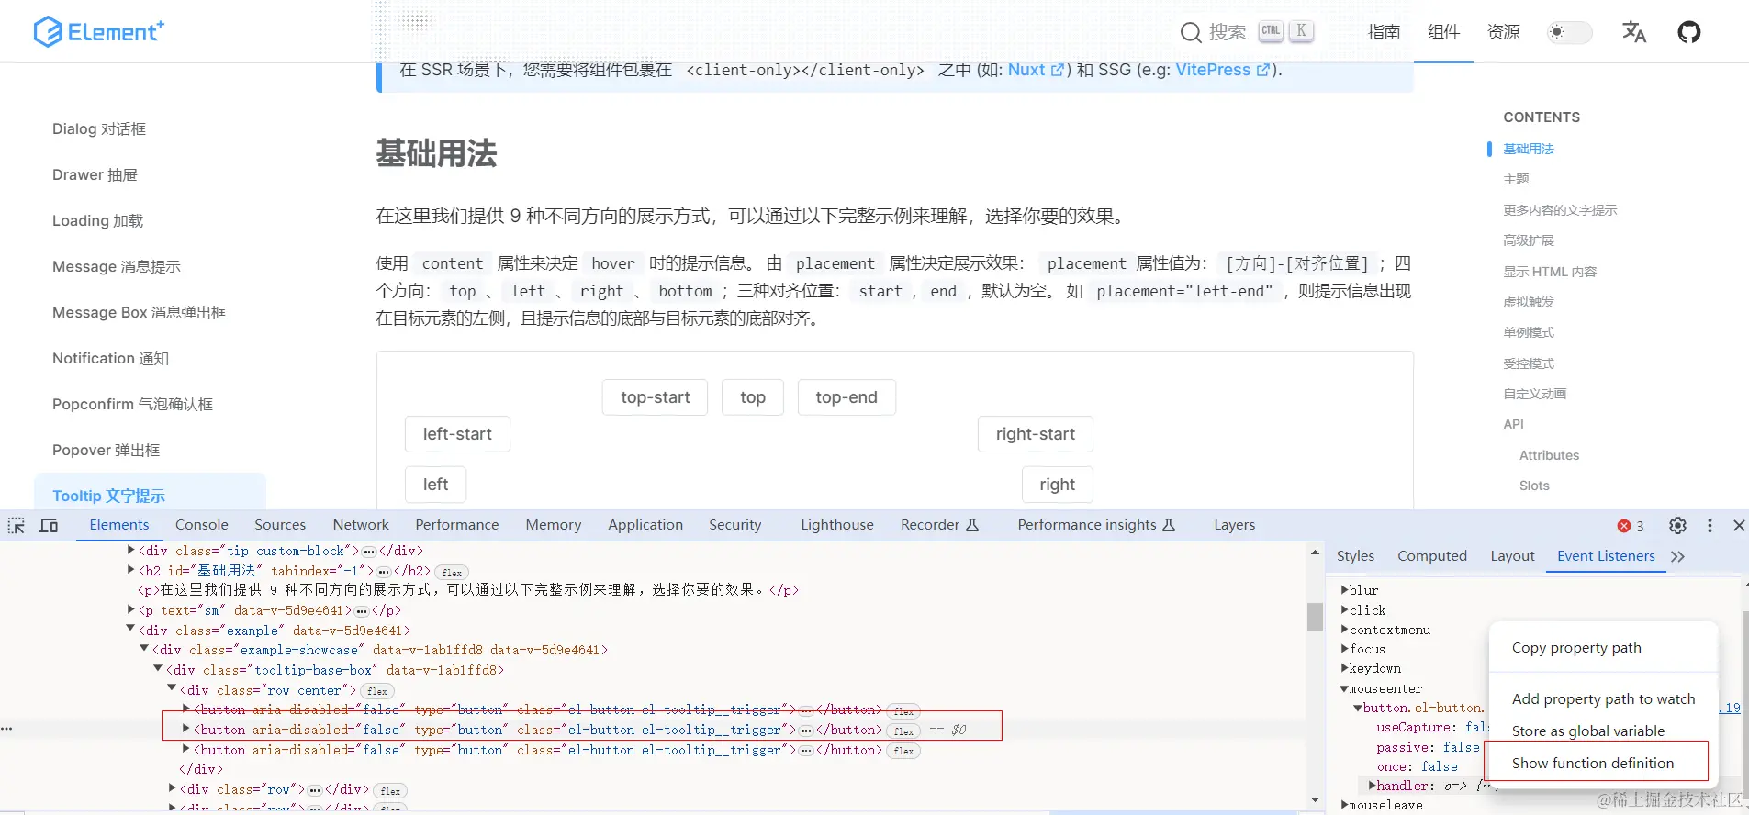
Task: Open the Memory tab
Action: (x=554, y=525)
